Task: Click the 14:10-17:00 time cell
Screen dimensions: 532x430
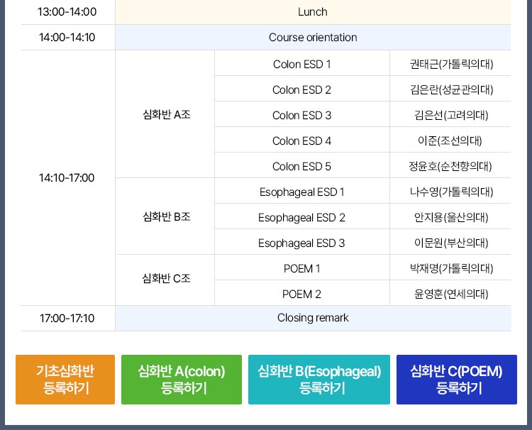Action: pyautogui.click(x=67, y=178)
